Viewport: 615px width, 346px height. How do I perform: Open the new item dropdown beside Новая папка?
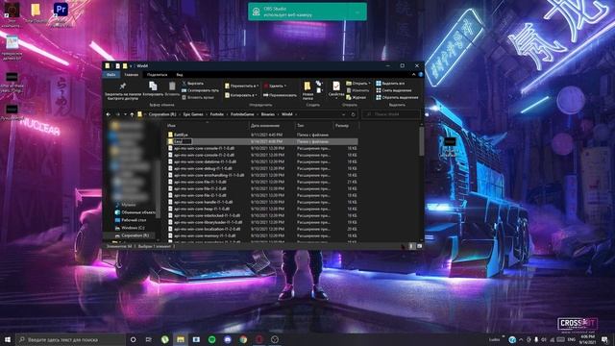tap(319, 84)
